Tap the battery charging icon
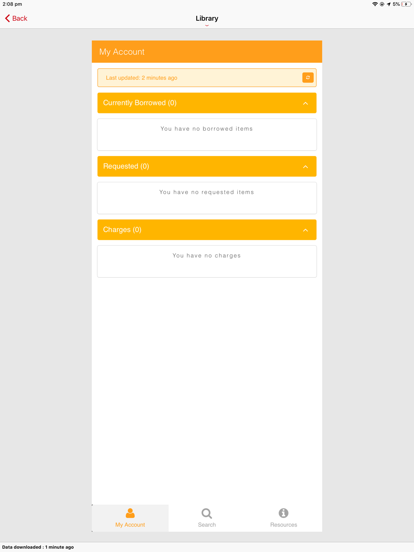Viewport: 414px width, 552px height. [x=406, y=4]
